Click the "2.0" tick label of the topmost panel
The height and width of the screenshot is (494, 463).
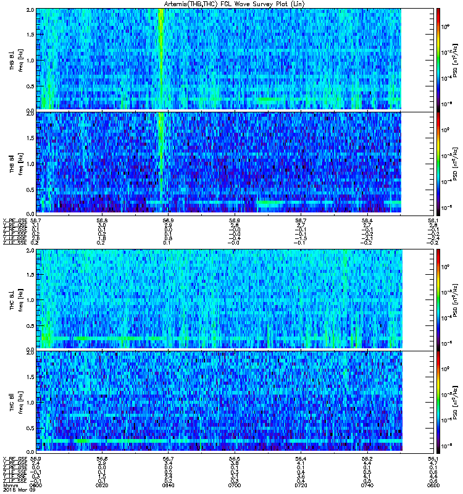point(30,10)
